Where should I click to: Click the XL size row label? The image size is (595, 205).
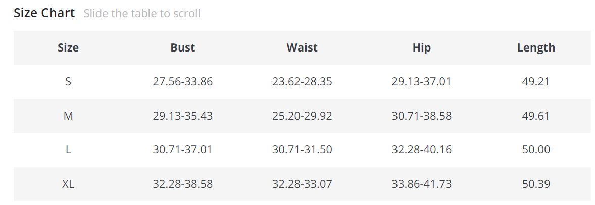[x=68, y=184]
